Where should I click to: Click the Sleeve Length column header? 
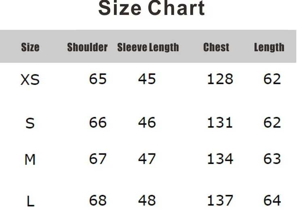pyautogui.click(x=148, y=48)
